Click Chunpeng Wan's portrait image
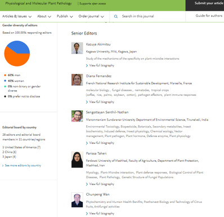The width and height of the screenshot is (224, 217). pyautogui.click(x=77, y=200)
